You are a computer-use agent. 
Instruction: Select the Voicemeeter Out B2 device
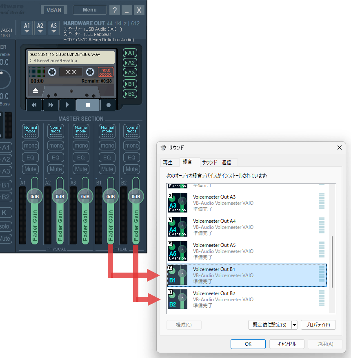click(x=247, y=299)
